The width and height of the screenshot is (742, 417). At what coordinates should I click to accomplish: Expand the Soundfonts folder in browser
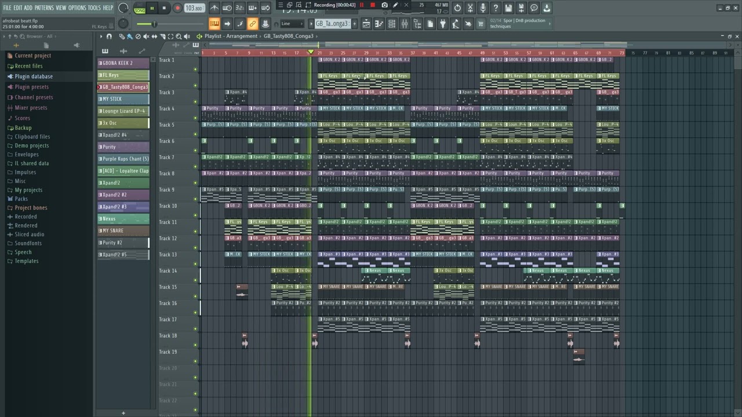(x=28, y=243)
